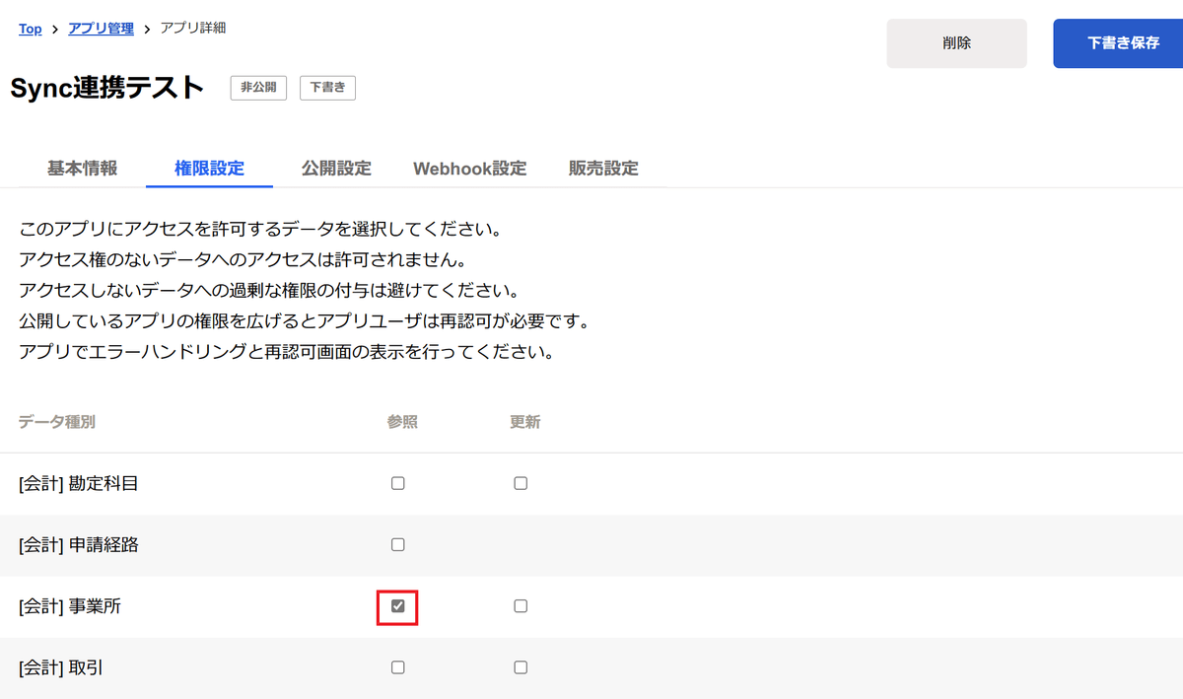Enable 更新 checkbox for [会計] 取引
Image resolution: width=1183 pixels, height=699 pixels.
point(521,667)
